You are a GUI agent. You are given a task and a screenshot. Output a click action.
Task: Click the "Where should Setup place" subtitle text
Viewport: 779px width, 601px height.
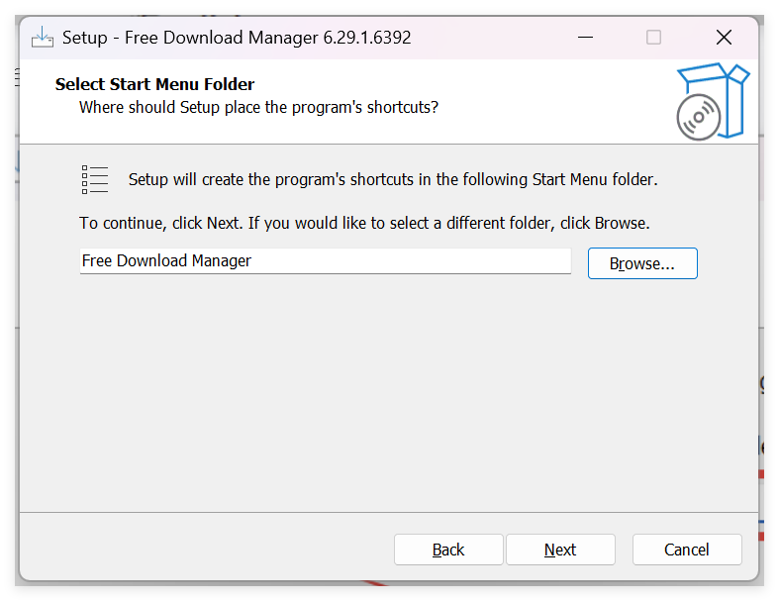[258, 107]
